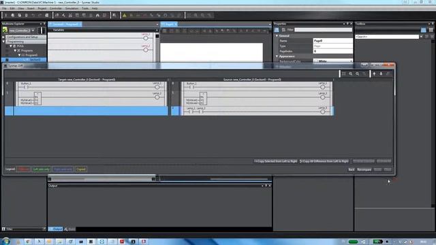Screen dimensions: 436x245
Task: Open the File menu
Action: (4, 8)
